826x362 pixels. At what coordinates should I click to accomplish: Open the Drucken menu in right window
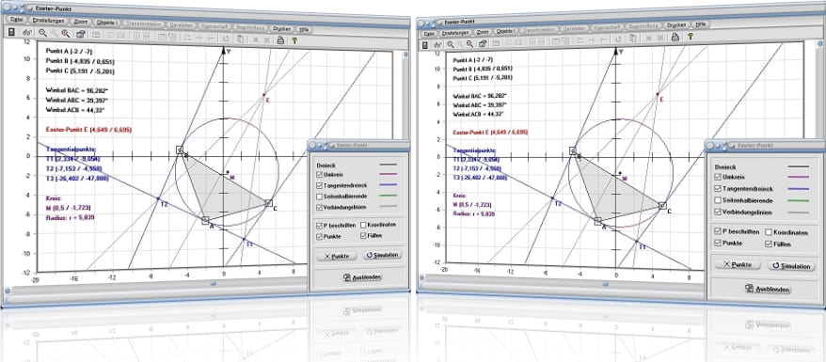click(x=675, y=24)
